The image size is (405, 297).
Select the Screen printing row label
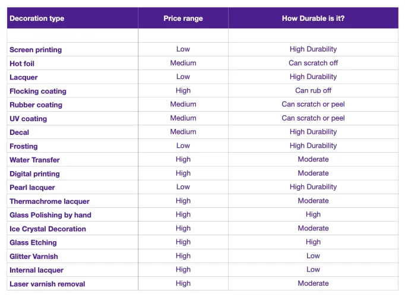point(36,49)
